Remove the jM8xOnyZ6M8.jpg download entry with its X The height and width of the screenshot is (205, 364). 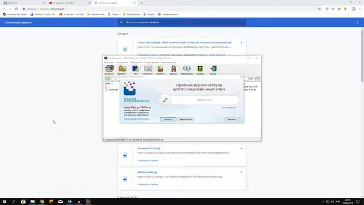click(x=241, y=172)
